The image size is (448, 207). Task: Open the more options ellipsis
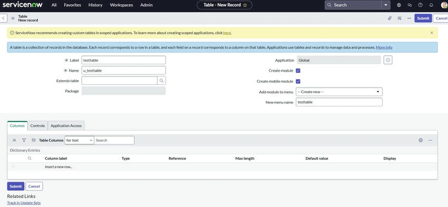click(x=409, y=18)
